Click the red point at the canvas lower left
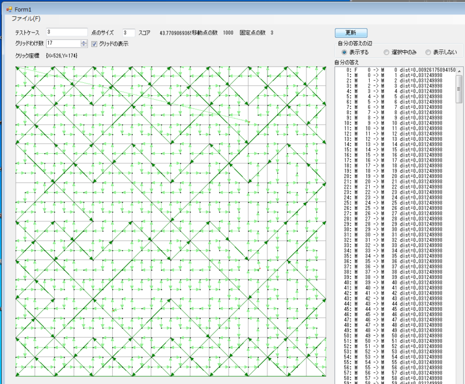 pyautogui.click(x=113, y=310)
